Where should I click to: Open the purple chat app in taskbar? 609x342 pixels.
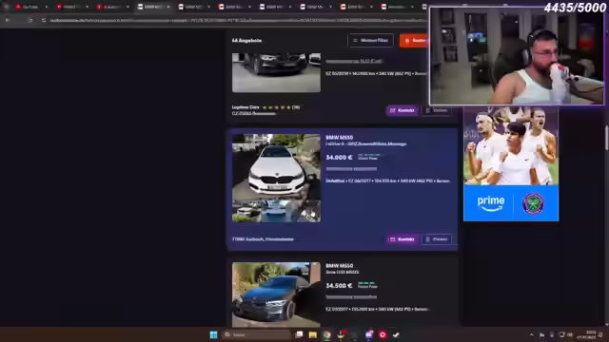[369, 334]
